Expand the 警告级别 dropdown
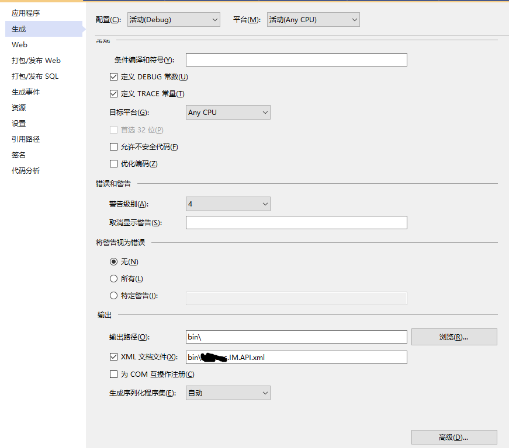 (228, 204)
